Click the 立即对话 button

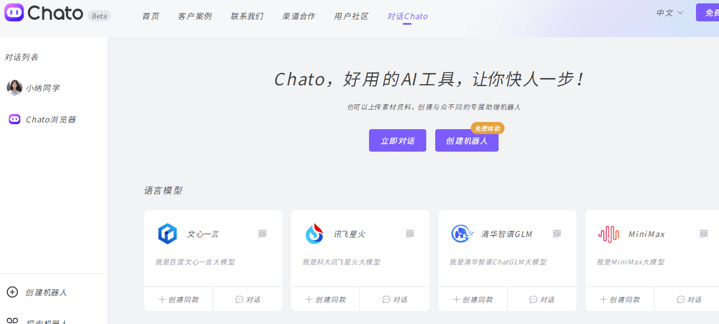click(x=398, y=140)
